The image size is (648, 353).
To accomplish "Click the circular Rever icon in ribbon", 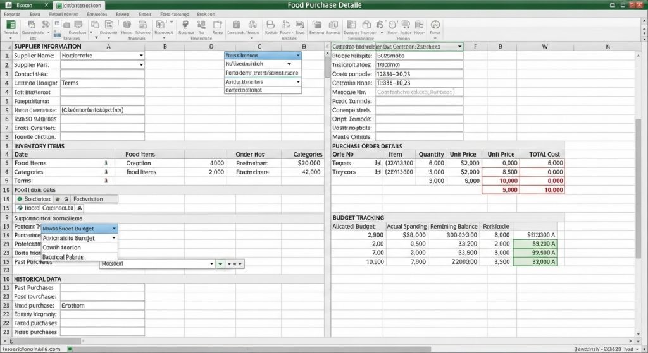I will pos(435,25).
